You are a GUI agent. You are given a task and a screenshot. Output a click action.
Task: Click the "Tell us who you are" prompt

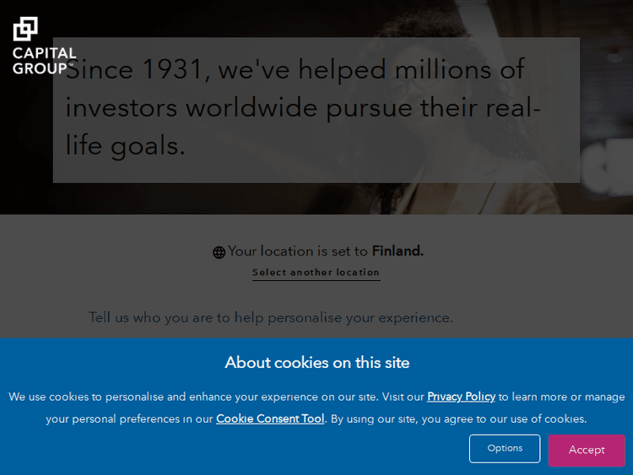coord(270,317)
